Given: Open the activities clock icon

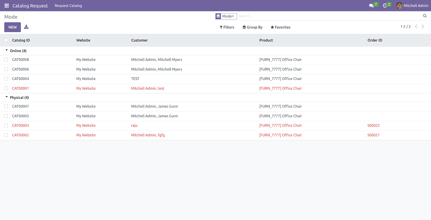Looking at the screenshot, I should [x=385, y=6].
